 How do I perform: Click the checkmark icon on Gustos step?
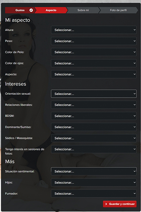(x=31, y=10)
